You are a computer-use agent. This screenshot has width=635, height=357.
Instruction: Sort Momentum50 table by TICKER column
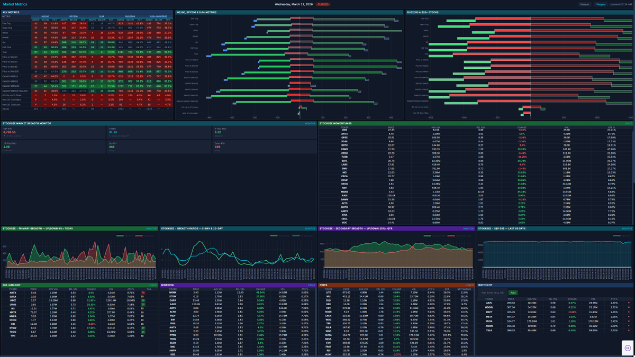click(x=344, y=127)
